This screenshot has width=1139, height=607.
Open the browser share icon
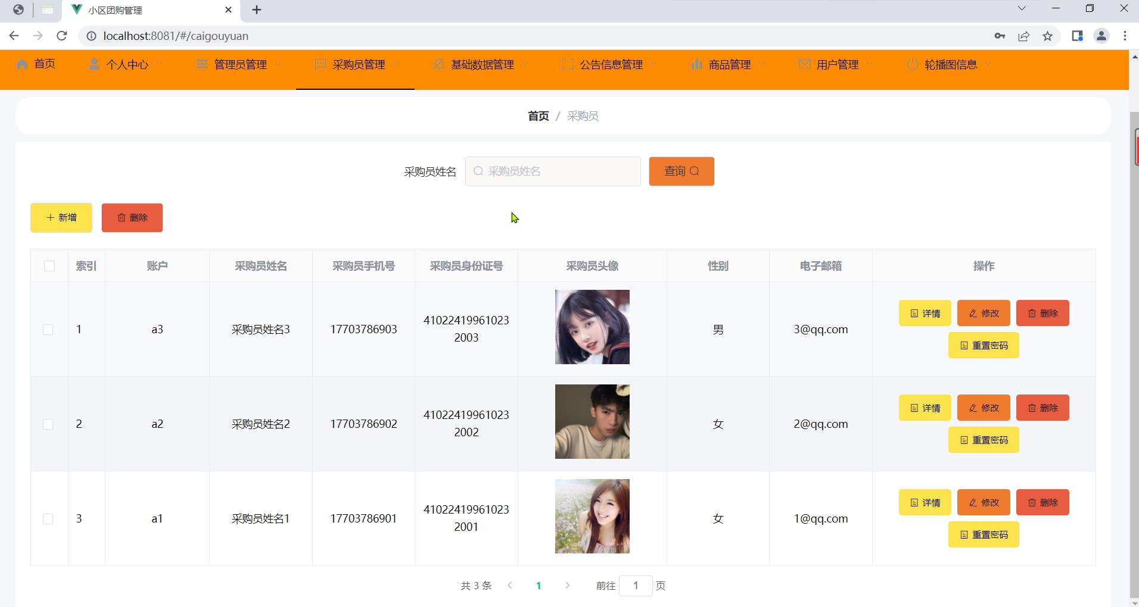1023,36
